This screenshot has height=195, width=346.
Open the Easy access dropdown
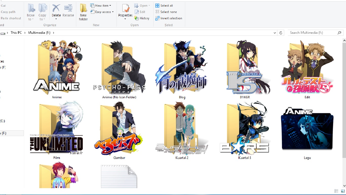(102, 12)
